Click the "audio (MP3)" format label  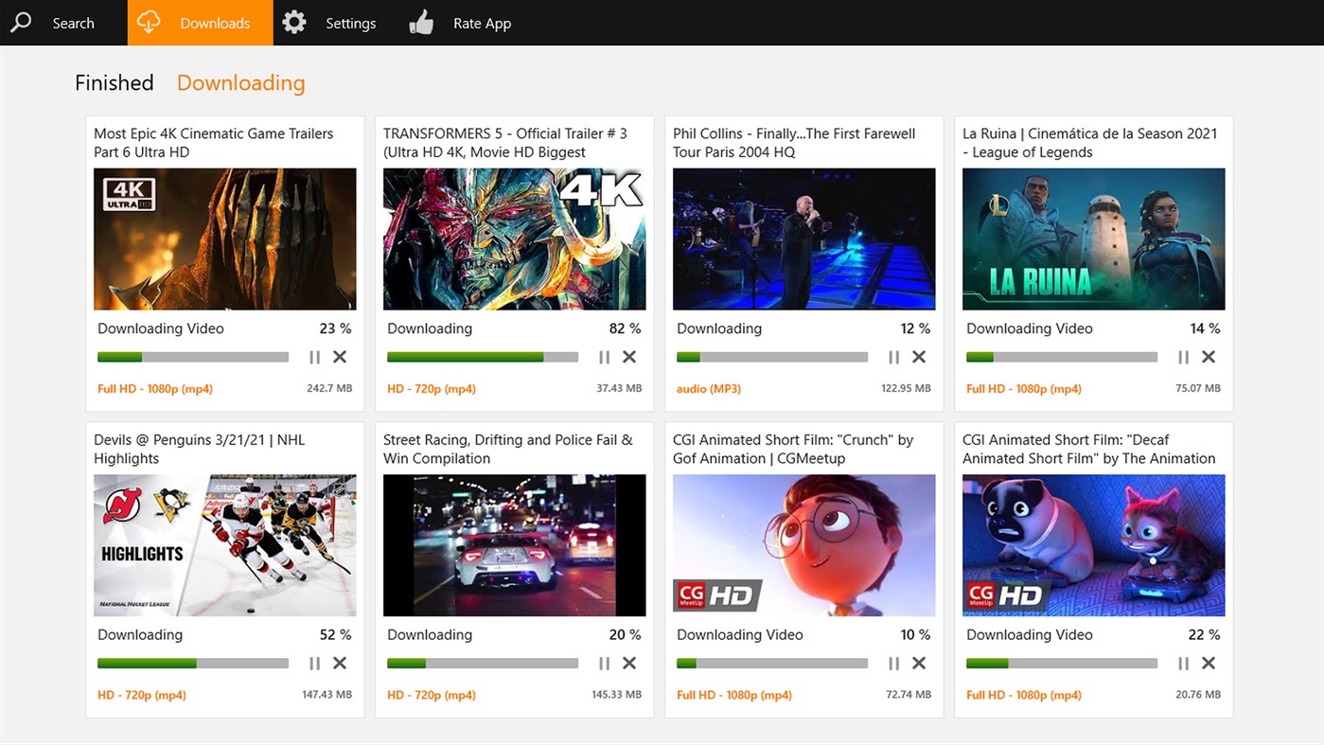(x=709, y=389)
